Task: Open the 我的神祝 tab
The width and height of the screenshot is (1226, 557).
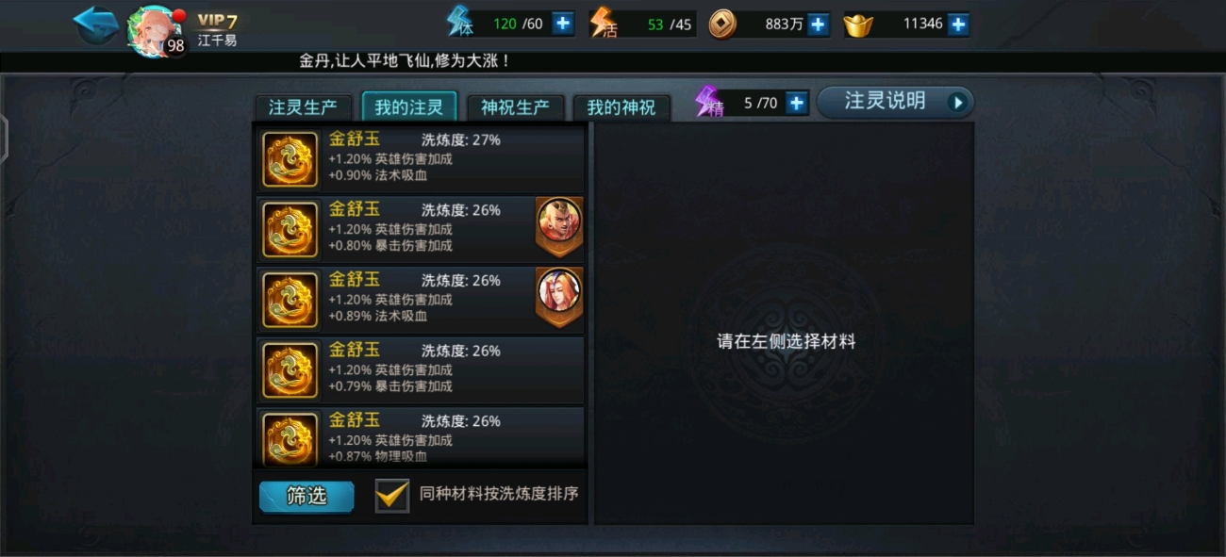Action: (621, 106)
